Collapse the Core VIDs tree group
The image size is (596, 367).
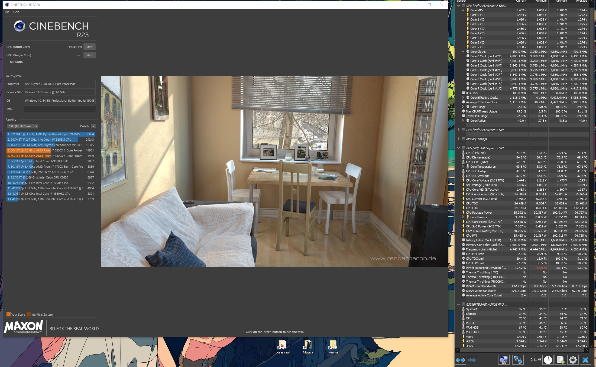point(463,10)
